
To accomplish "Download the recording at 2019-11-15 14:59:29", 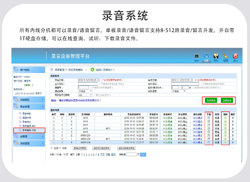I will tap(209, 129).
